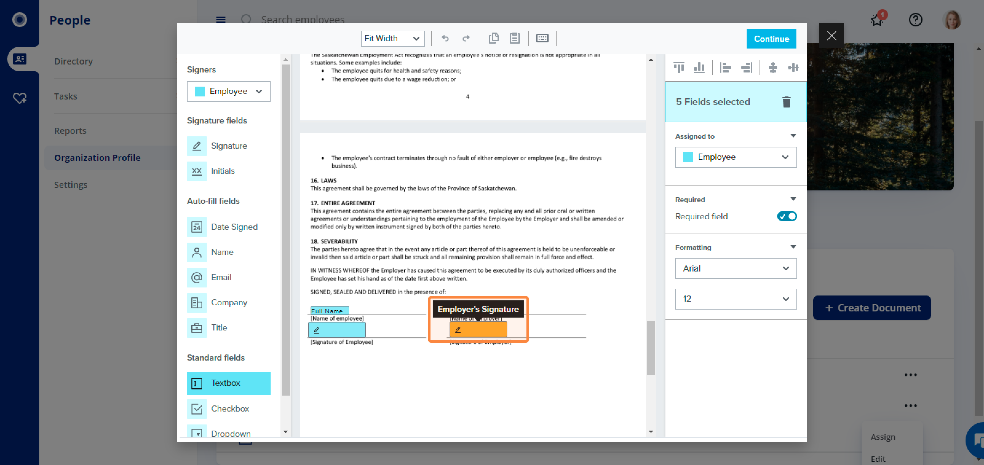
Task: Close the document editor dialog
Action: (x=831, y=36)
